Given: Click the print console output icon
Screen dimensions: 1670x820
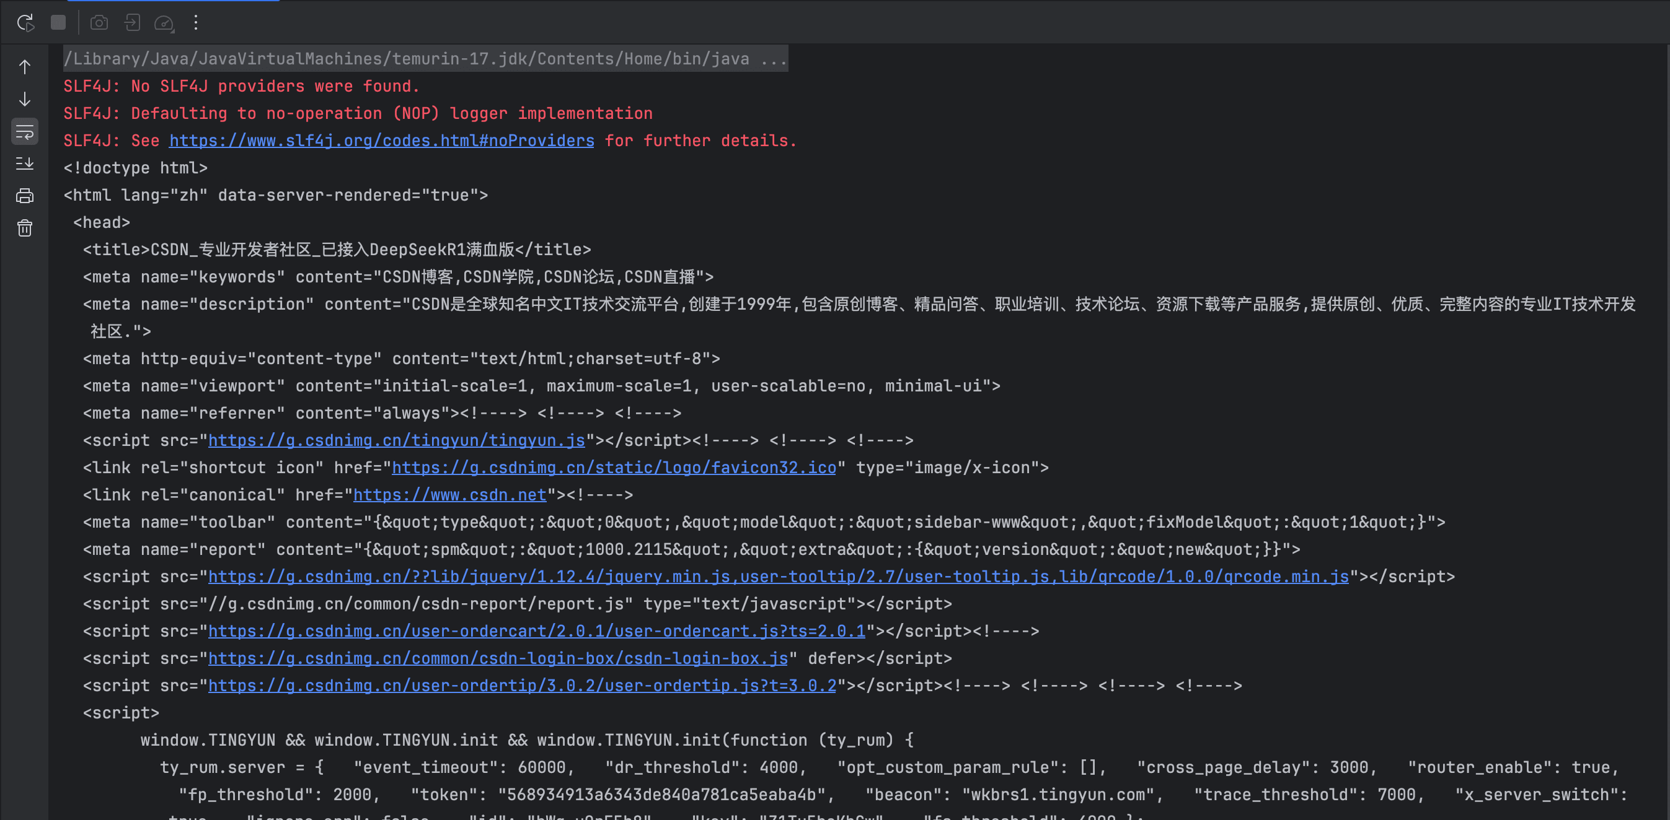Looking at the screenshot, I should 25,196.
